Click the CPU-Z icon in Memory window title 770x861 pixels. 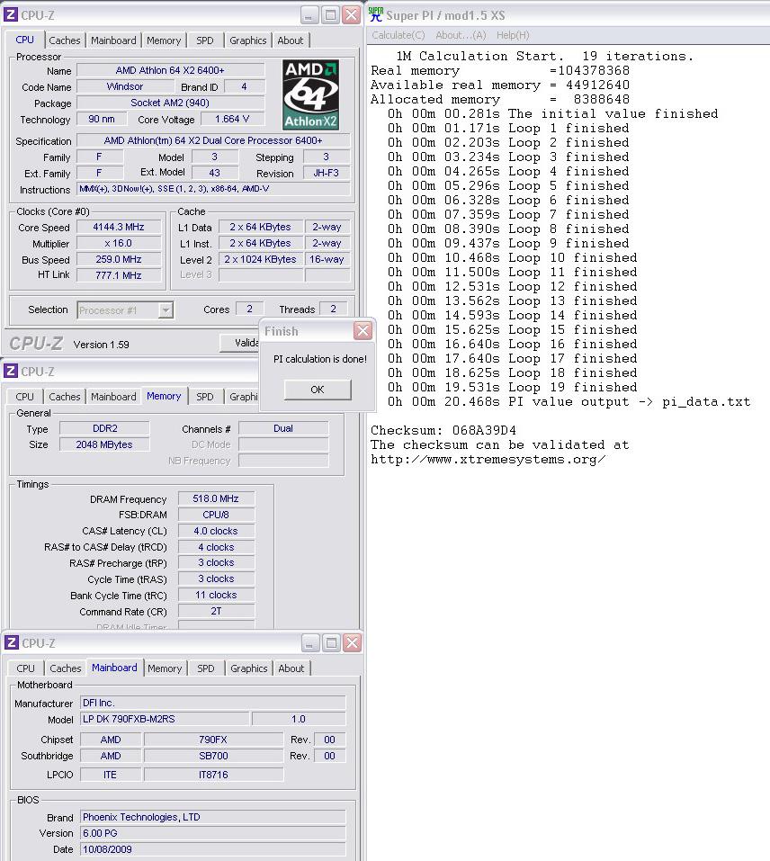click(11, 372)
